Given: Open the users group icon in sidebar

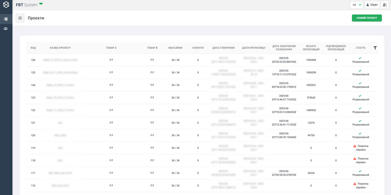Looking at the screenshot, I should tap(6, 29).
